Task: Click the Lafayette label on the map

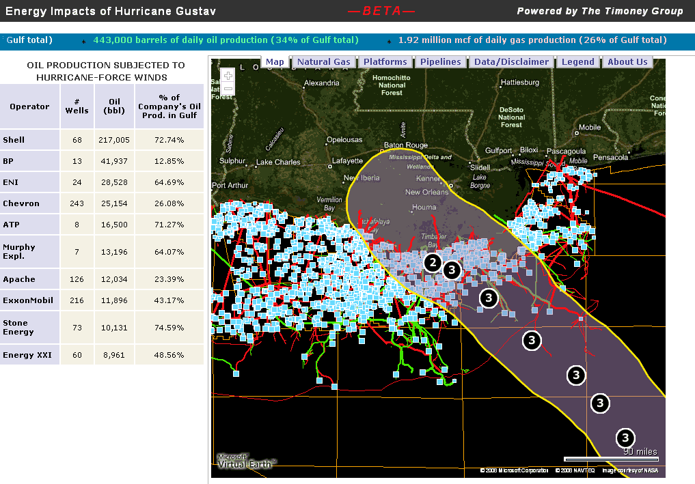Action: [347, 160]
